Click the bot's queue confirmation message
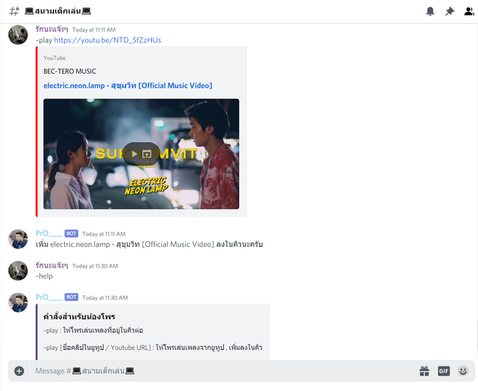Screen dimensions: 478x391 (149, 244)
